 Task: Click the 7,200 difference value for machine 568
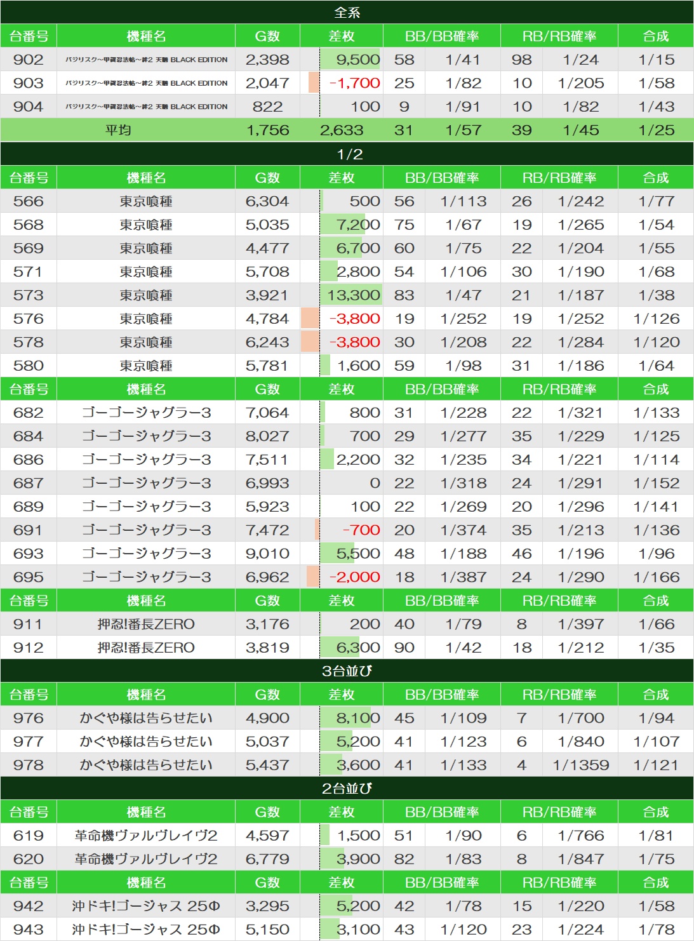click(358, 225)
